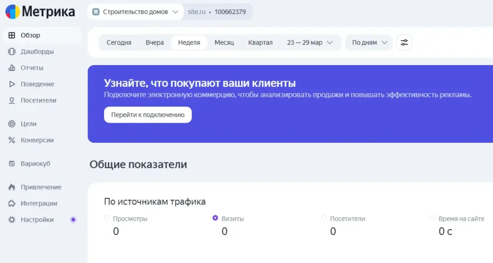Go to the Поведение section label
The height and width of the screenshot is (263, 493).
coord(37,84)
